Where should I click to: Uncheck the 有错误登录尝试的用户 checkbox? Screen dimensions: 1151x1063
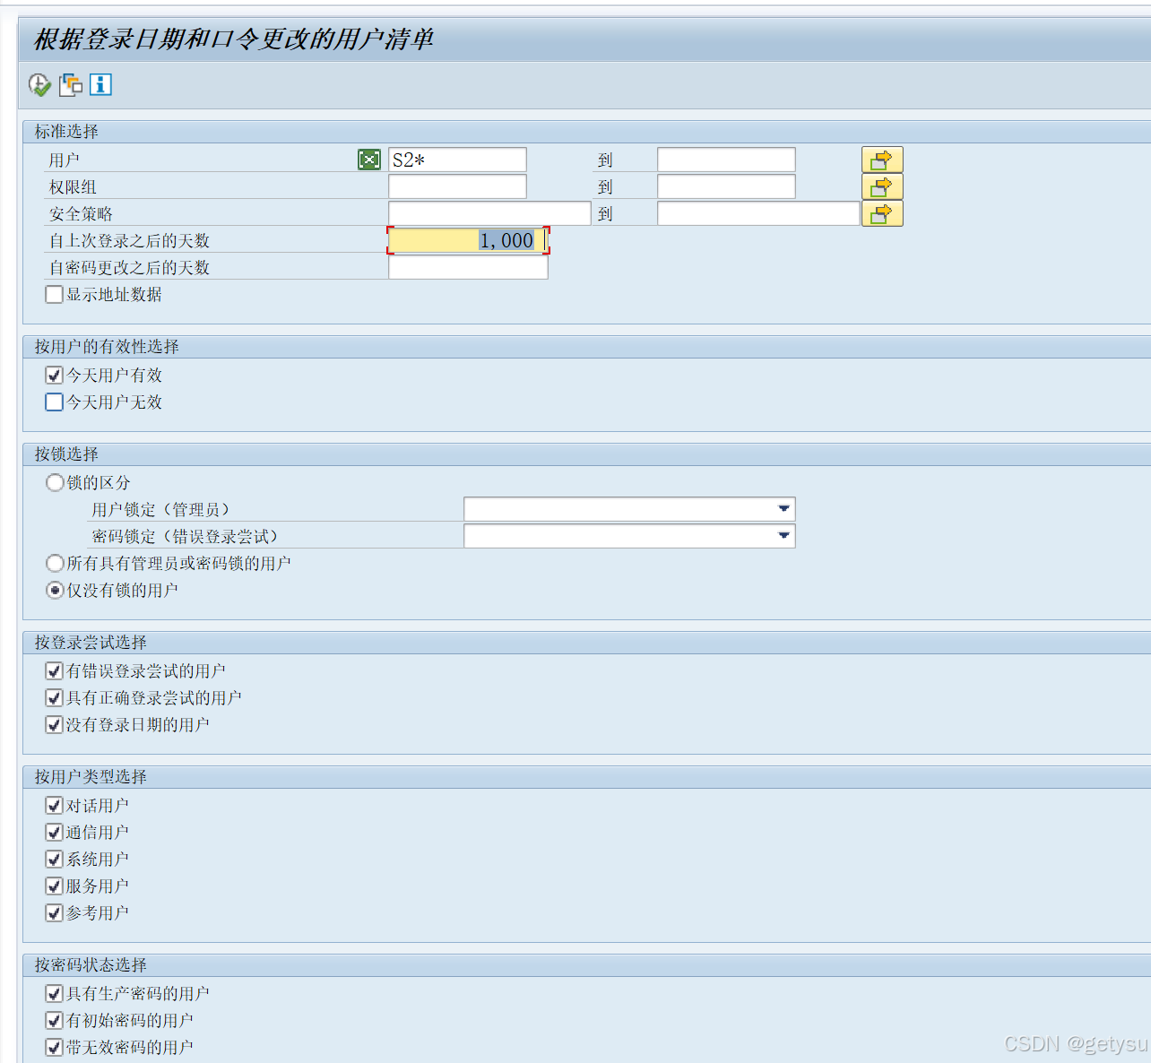point(54,670)
